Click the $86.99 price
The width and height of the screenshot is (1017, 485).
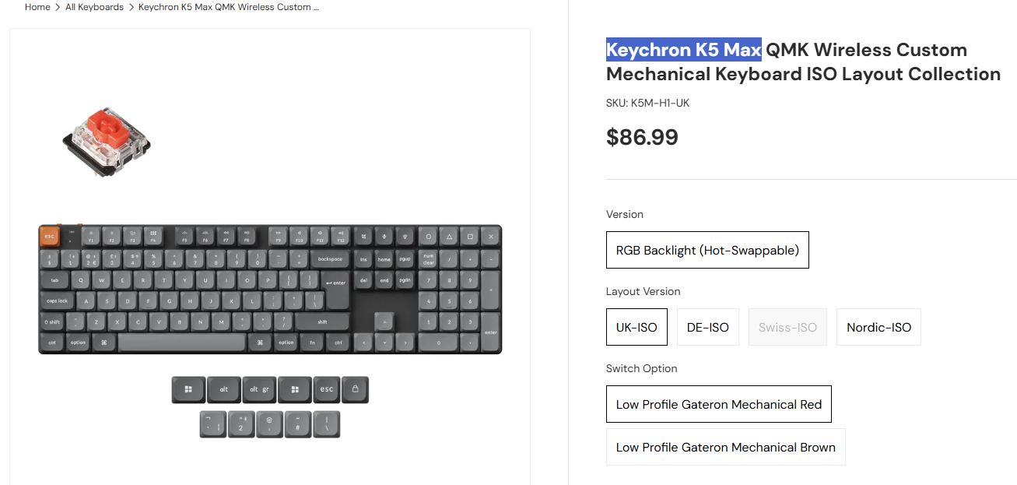tap(642, 138)
